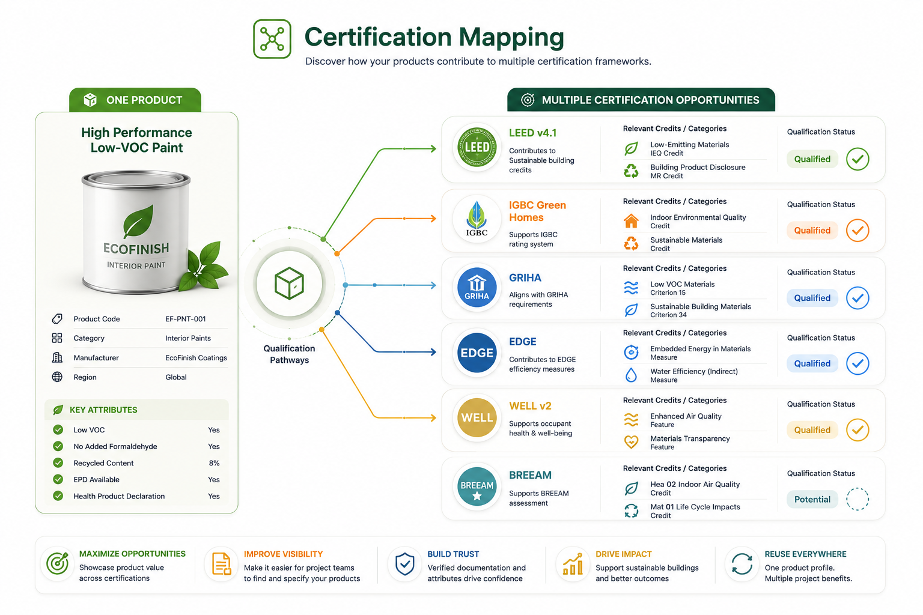Click the IGBC orange qualified checkmark circle
This screenshot has height=615, width=923.
pyautogui.click(x=858, y=231)
